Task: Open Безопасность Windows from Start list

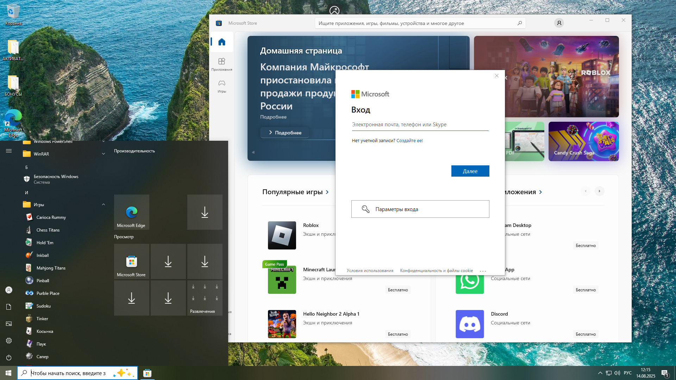Action: coord(65,179)
